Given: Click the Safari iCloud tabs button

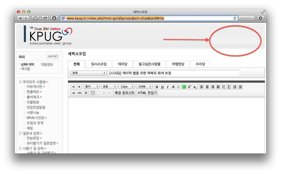Looking at the screenshot, I should [x=36, y=18].
